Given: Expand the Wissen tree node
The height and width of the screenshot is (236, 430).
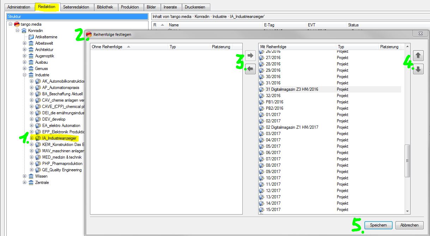Looking at the screenshot, I should point(24,176).
